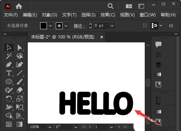181x131 pixels.
Task: Select the Lasso tool
Action: [20, 56]
